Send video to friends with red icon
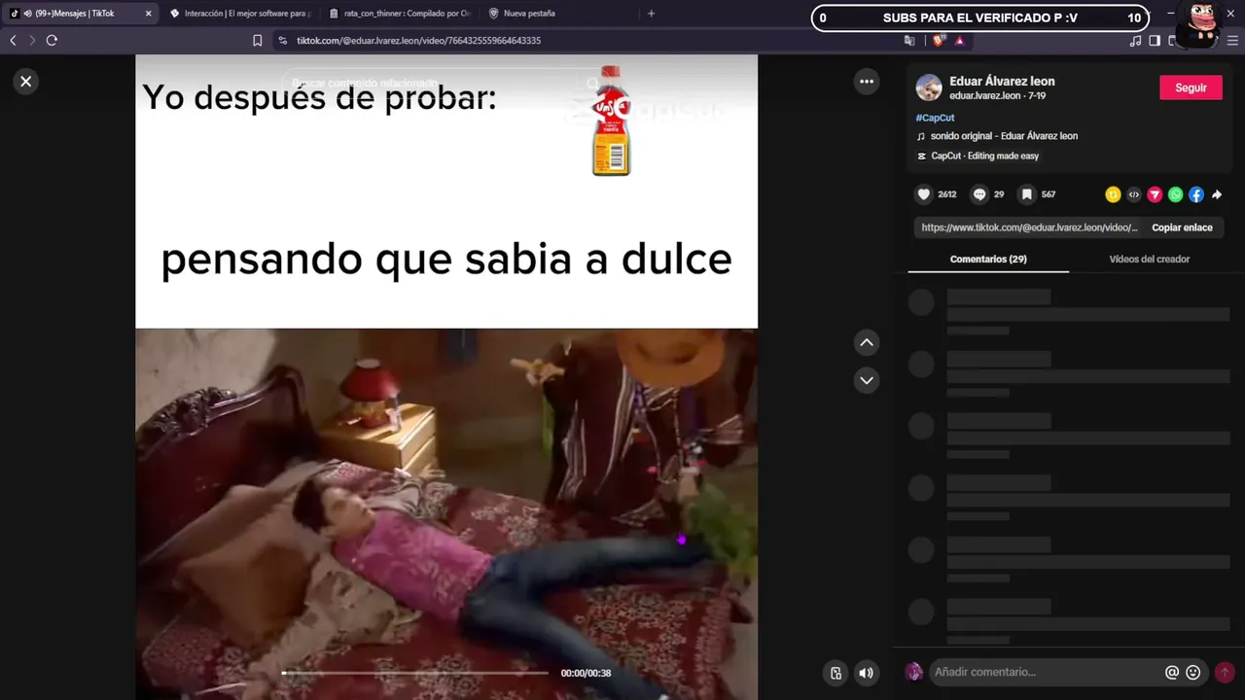This screenshot has height=700, width=1245. click(x=1155, y=194)
